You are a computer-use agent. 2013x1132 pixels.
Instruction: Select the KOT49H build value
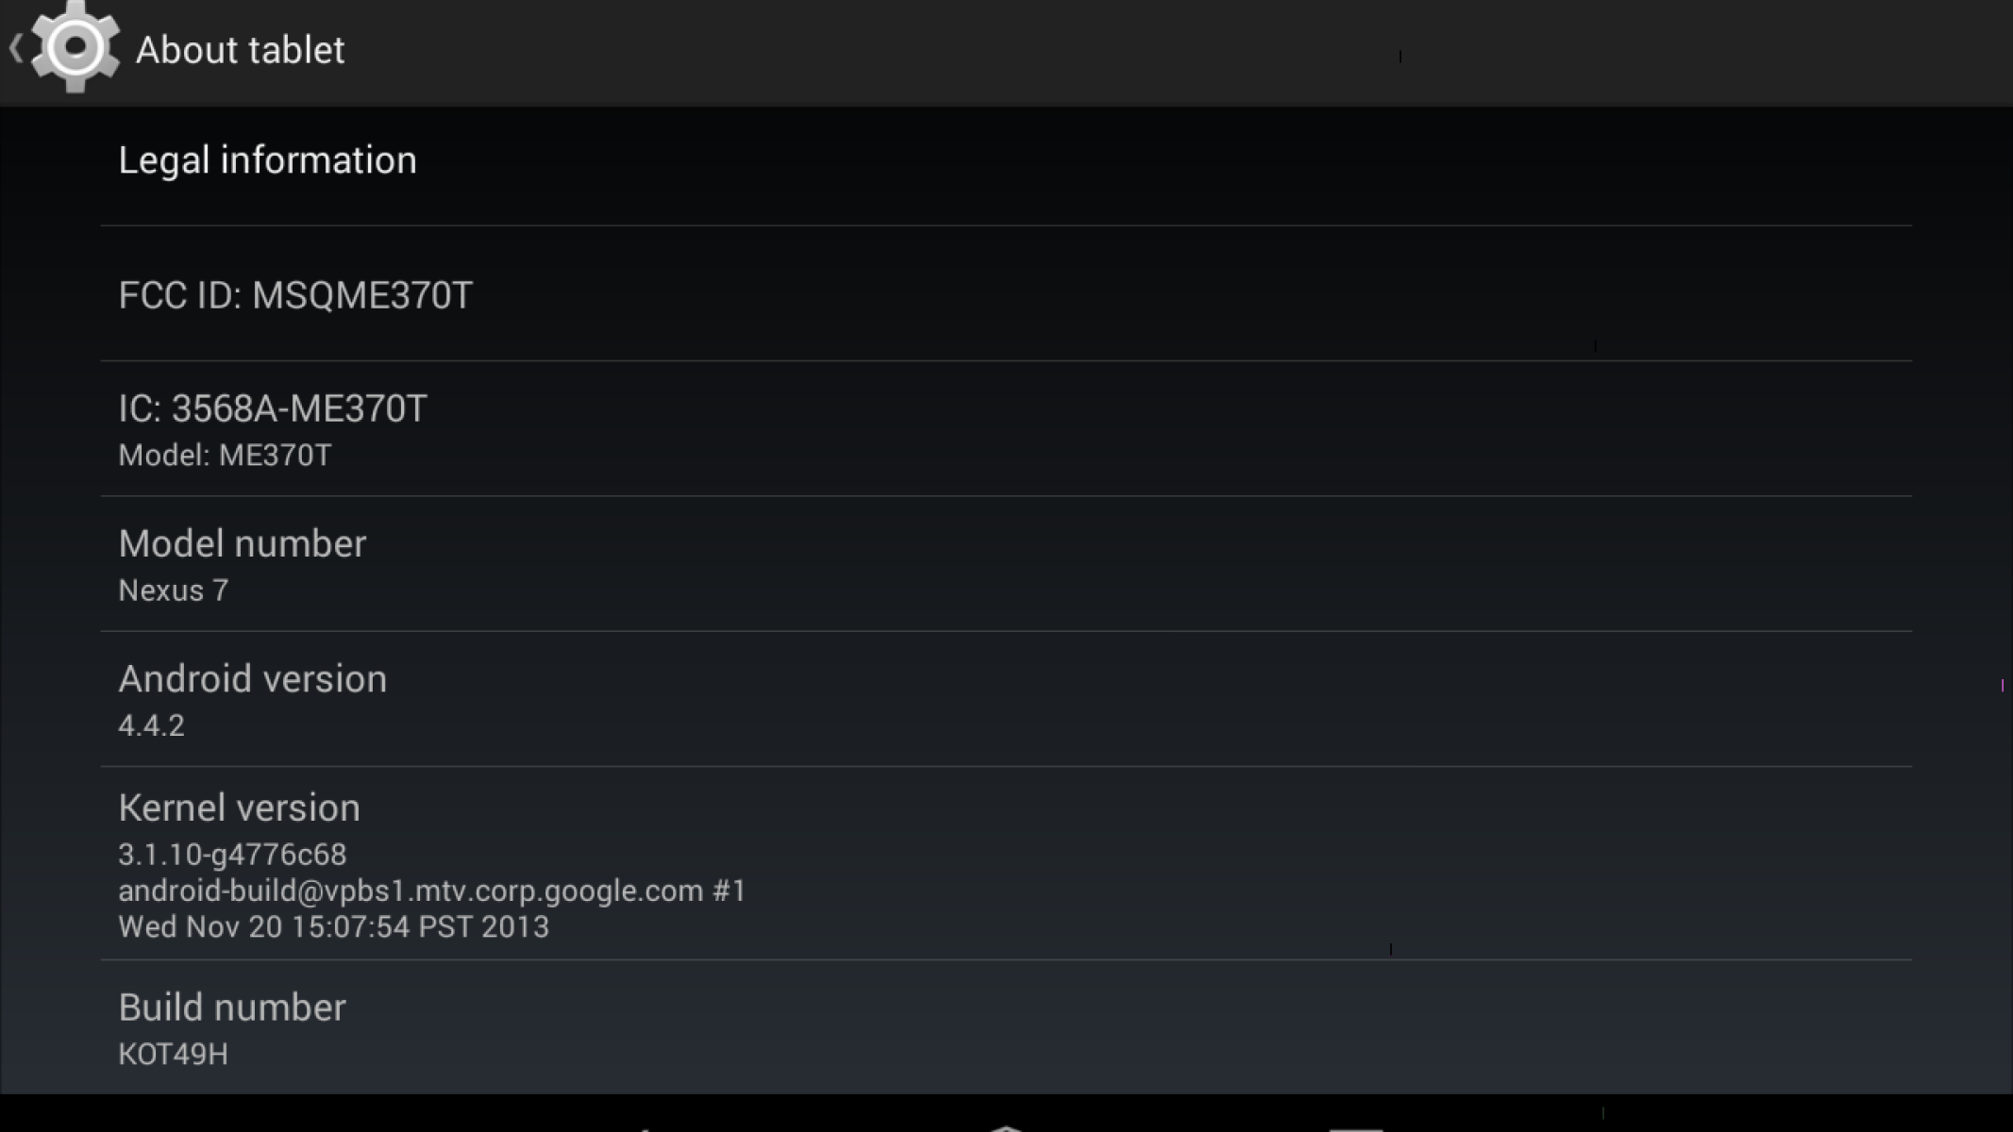[x=174, y=1055]
